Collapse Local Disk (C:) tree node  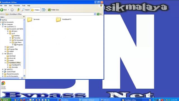tap(3, 27)
